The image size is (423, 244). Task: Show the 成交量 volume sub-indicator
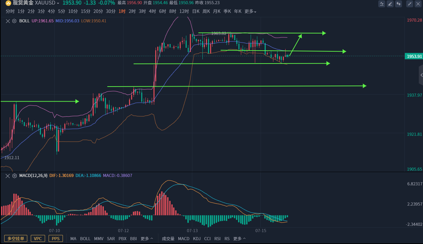(168, 239)
